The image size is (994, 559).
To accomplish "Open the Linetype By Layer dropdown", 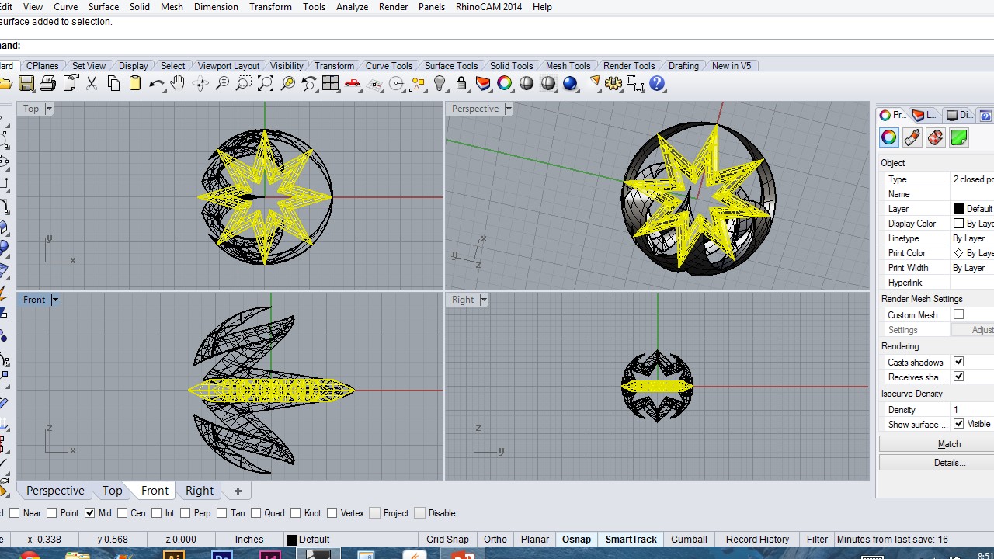I will (972, 238).
